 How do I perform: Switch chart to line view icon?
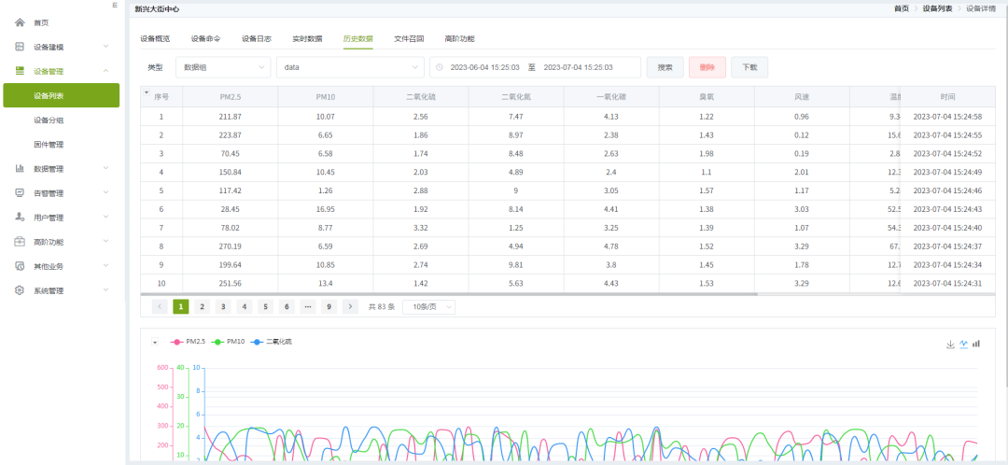tap(963, 344)
